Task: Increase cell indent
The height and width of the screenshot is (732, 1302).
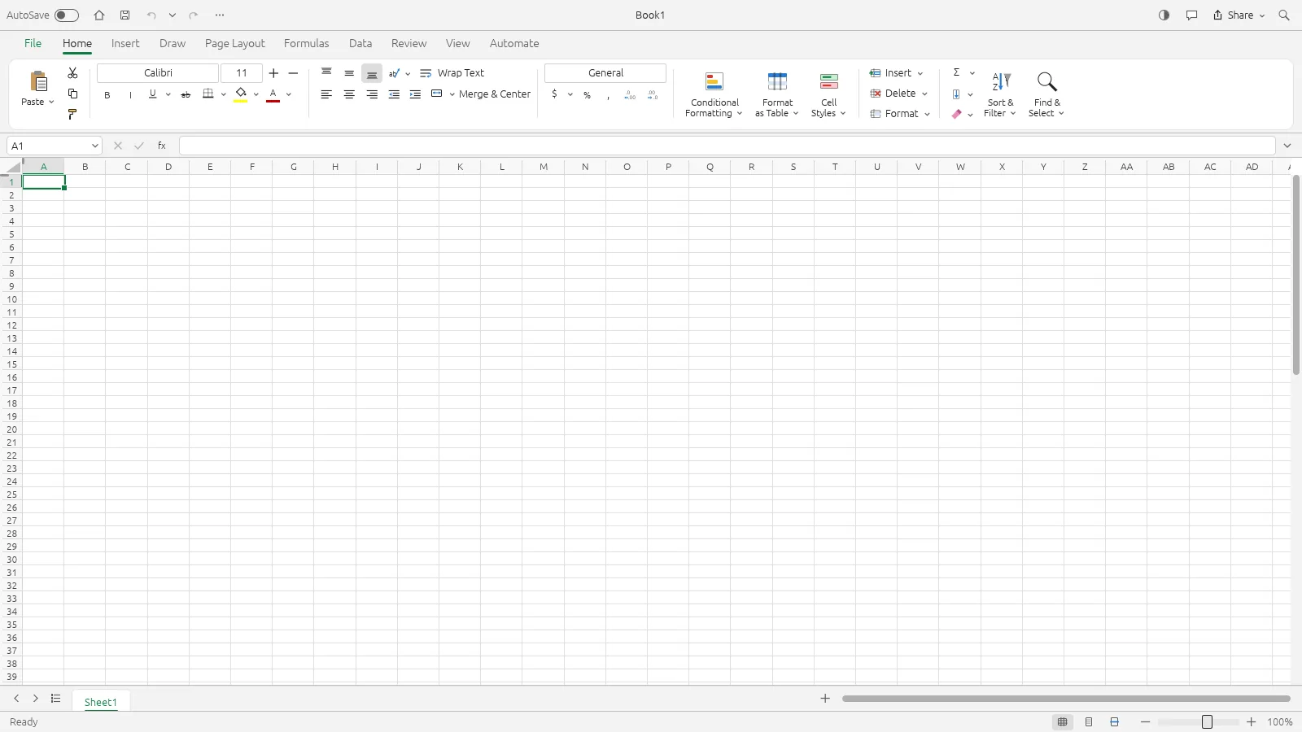Action: pyautogui.click(x=415, y=94)
